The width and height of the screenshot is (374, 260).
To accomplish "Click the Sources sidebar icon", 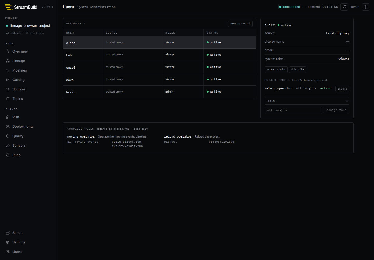I will pos(8,89).
